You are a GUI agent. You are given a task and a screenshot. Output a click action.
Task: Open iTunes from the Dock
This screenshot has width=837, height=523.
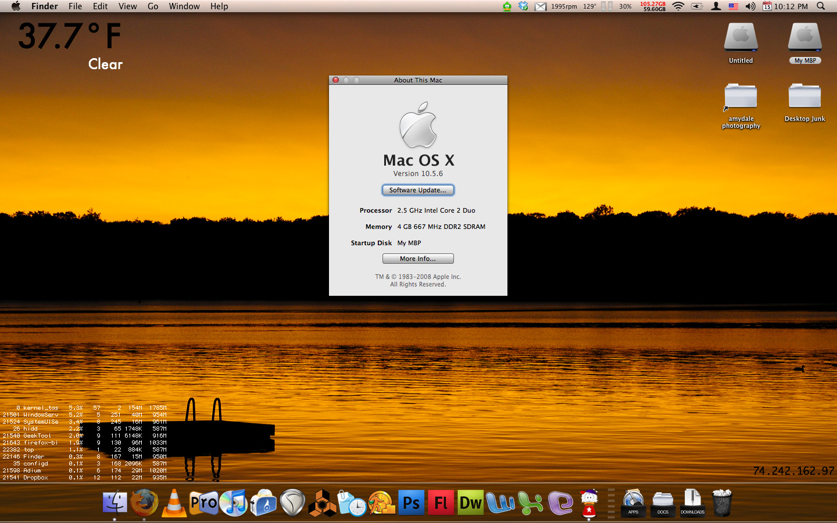tap(234, 503)
